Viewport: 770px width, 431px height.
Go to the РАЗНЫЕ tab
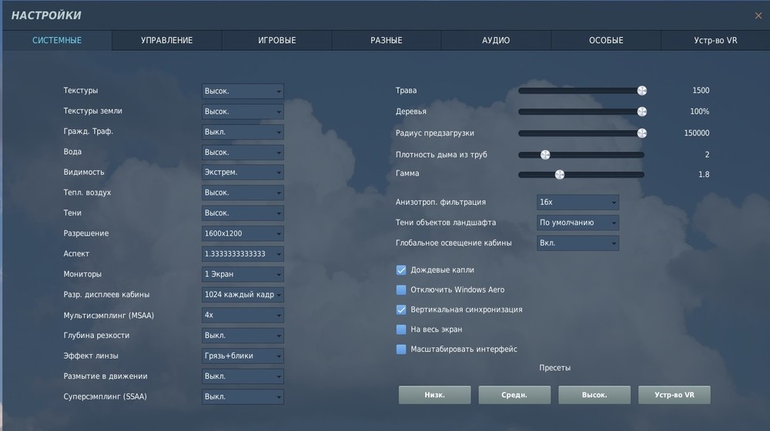coord(387,40)
